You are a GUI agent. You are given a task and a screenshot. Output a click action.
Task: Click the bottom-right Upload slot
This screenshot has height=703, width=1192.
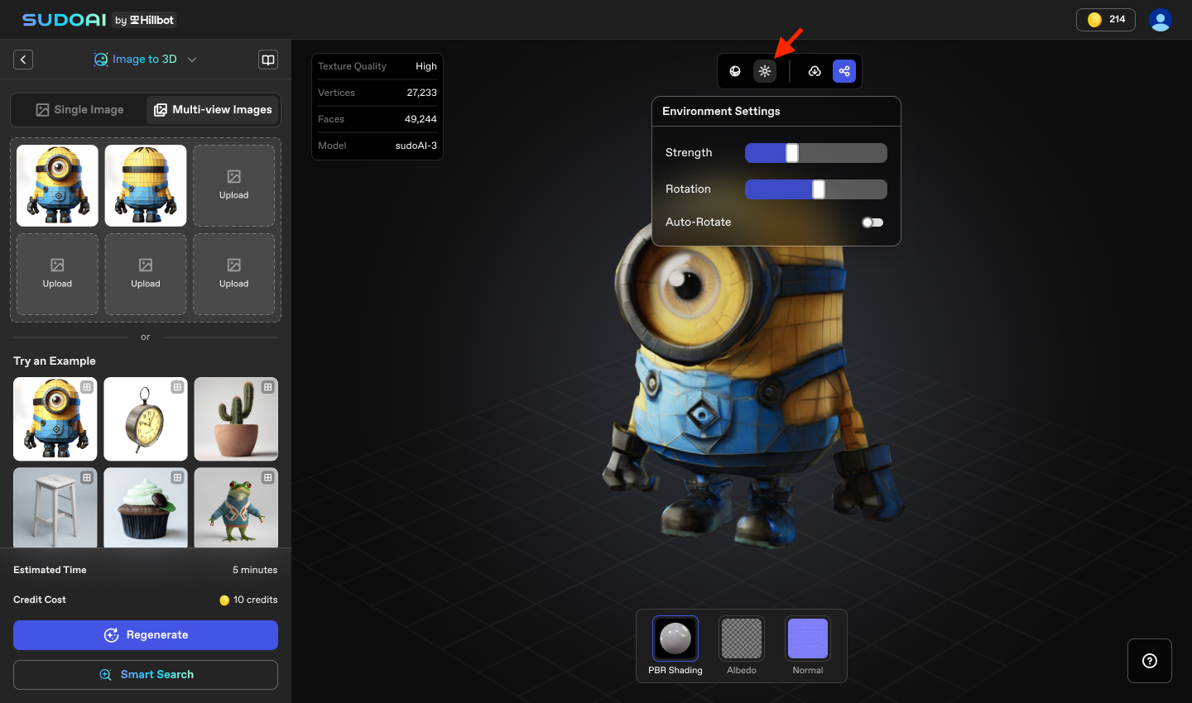(234, 274)
